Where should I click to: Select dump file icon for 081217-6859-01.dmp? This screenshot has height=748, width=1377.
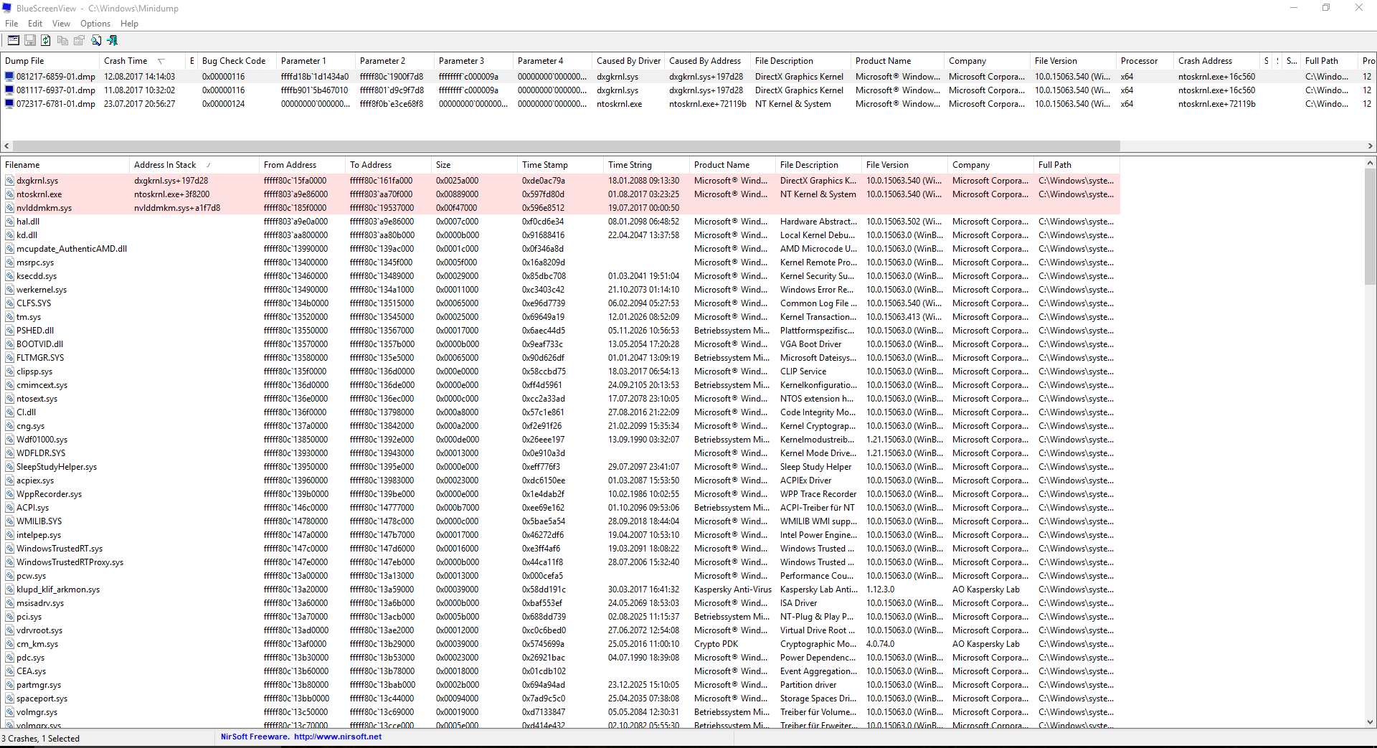tap(9, 77)
